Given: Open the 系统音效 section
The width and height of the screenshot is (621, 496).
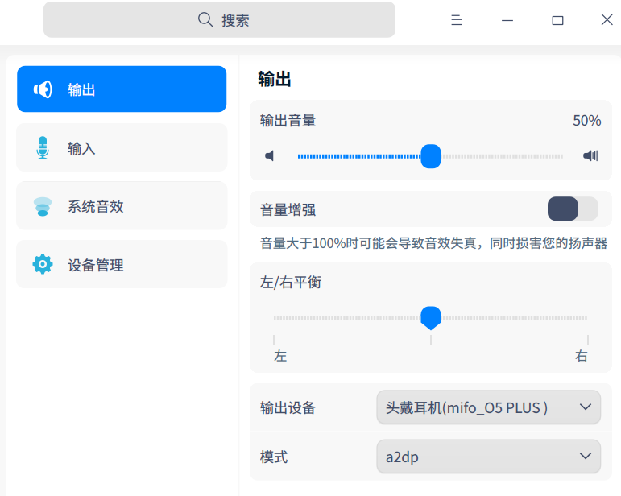Looking at the screenshot, I should pos(122,207).
